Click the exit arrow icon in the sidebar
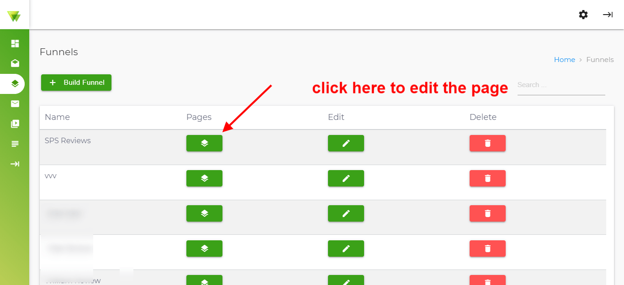The width and height of the screenshot is (624, 285). [x=15, y=164]
